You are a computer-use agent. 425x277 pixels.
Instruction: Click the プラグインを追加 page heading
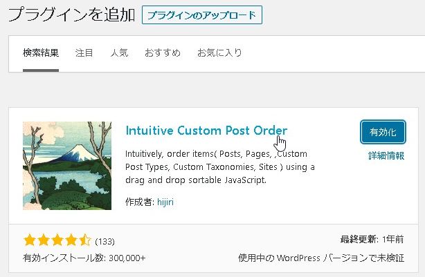tap(71, 15)
